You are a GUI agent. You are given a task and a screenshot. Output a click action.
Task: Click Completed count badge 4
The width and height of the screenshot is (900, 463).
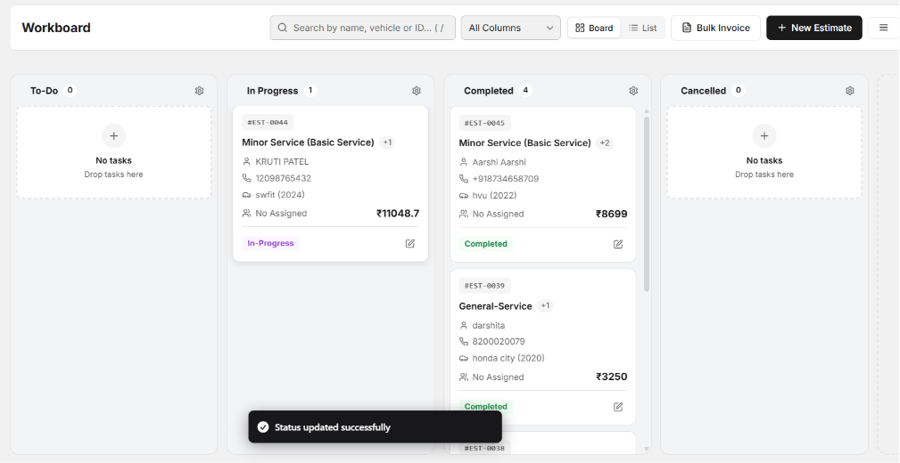(525, 90)
